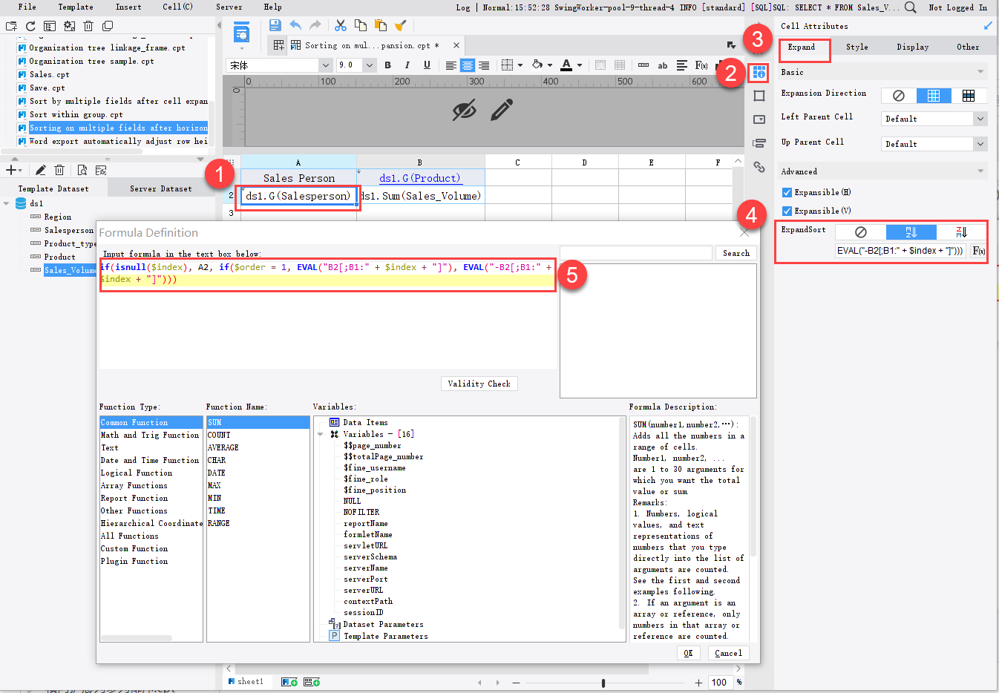Image resolution: width=999 pixels, height=693 pixels.
Task: Cancel the Formula Definition dialog
Action: point(728,653)
